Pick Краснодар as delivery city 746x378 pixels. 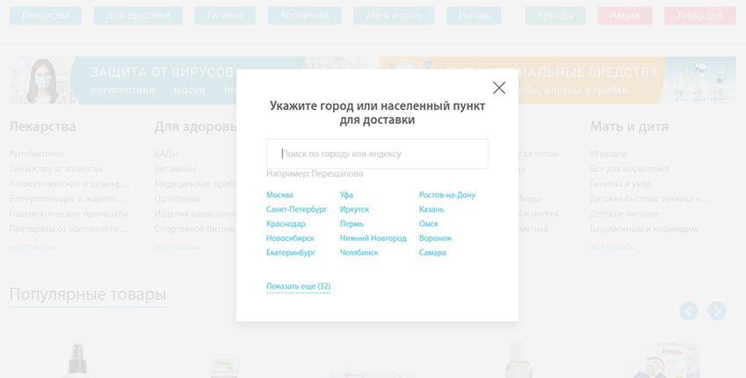[286, 224]
